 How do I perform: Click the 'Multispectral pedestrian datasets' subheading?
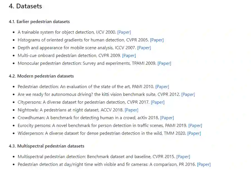pyautogui.click(x=46, y=146)
